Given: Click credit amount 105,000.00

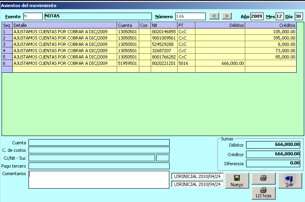Looking at the screenshot, I should pyautogui.click(x=271, y=32).
